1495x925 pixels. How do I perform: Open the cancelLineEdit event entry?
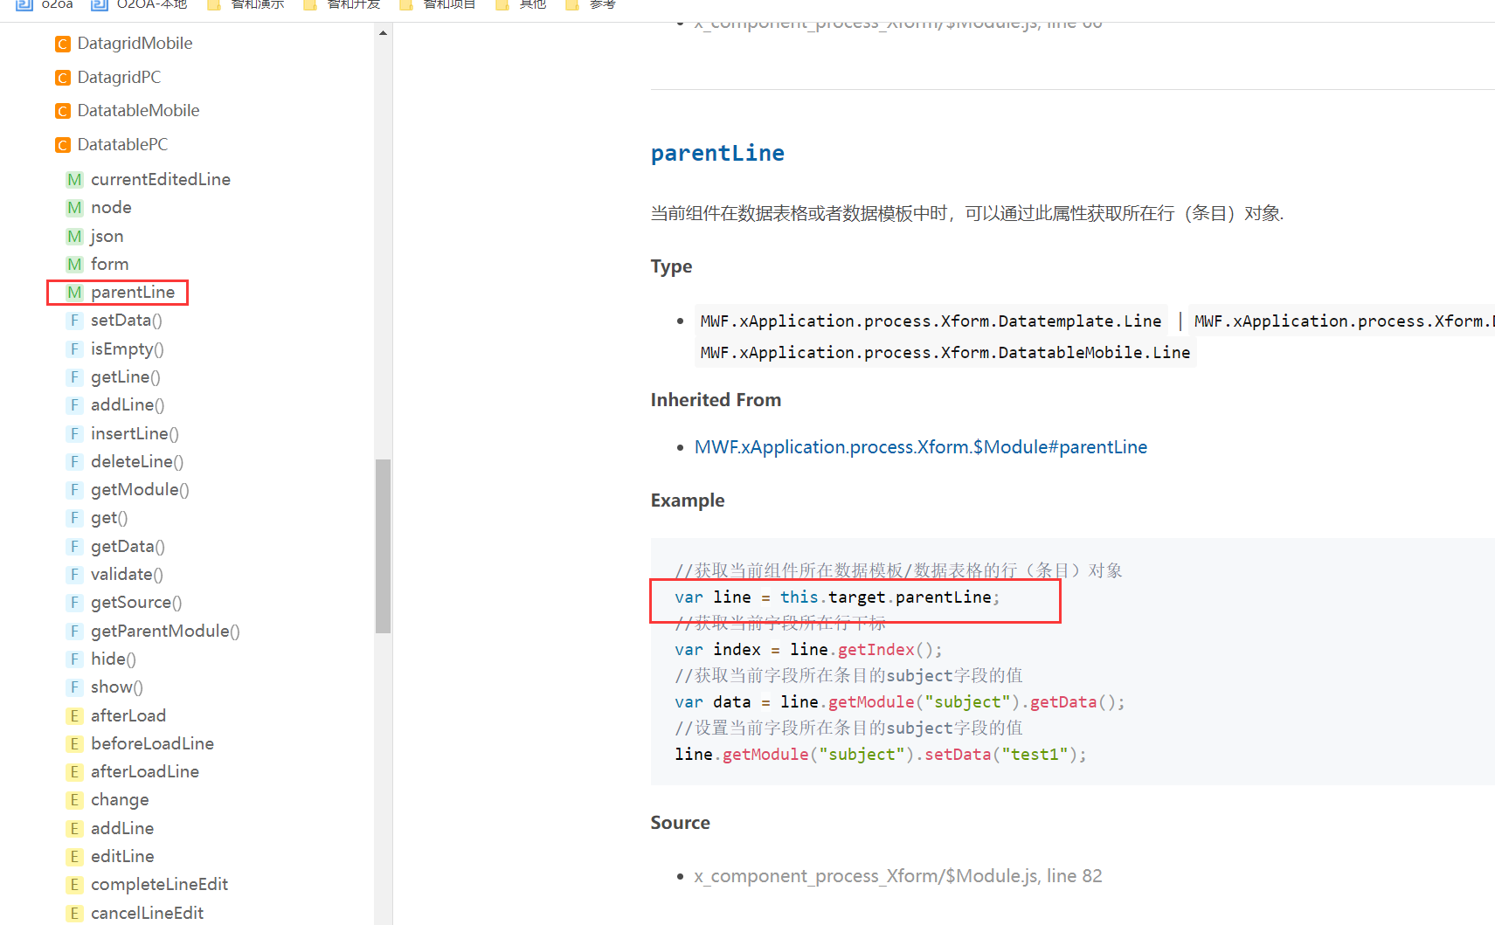pyautogui.click(x=147, y=913)
